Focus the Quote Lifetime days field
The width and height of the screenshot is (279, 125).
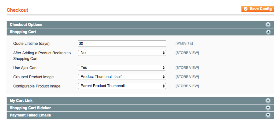pyautogui.click(x=122, y=44)
